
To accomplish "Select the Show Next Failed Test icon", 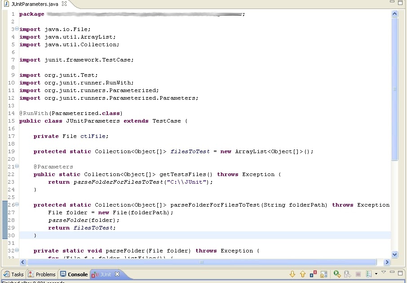I will click(x=292, y=274).
